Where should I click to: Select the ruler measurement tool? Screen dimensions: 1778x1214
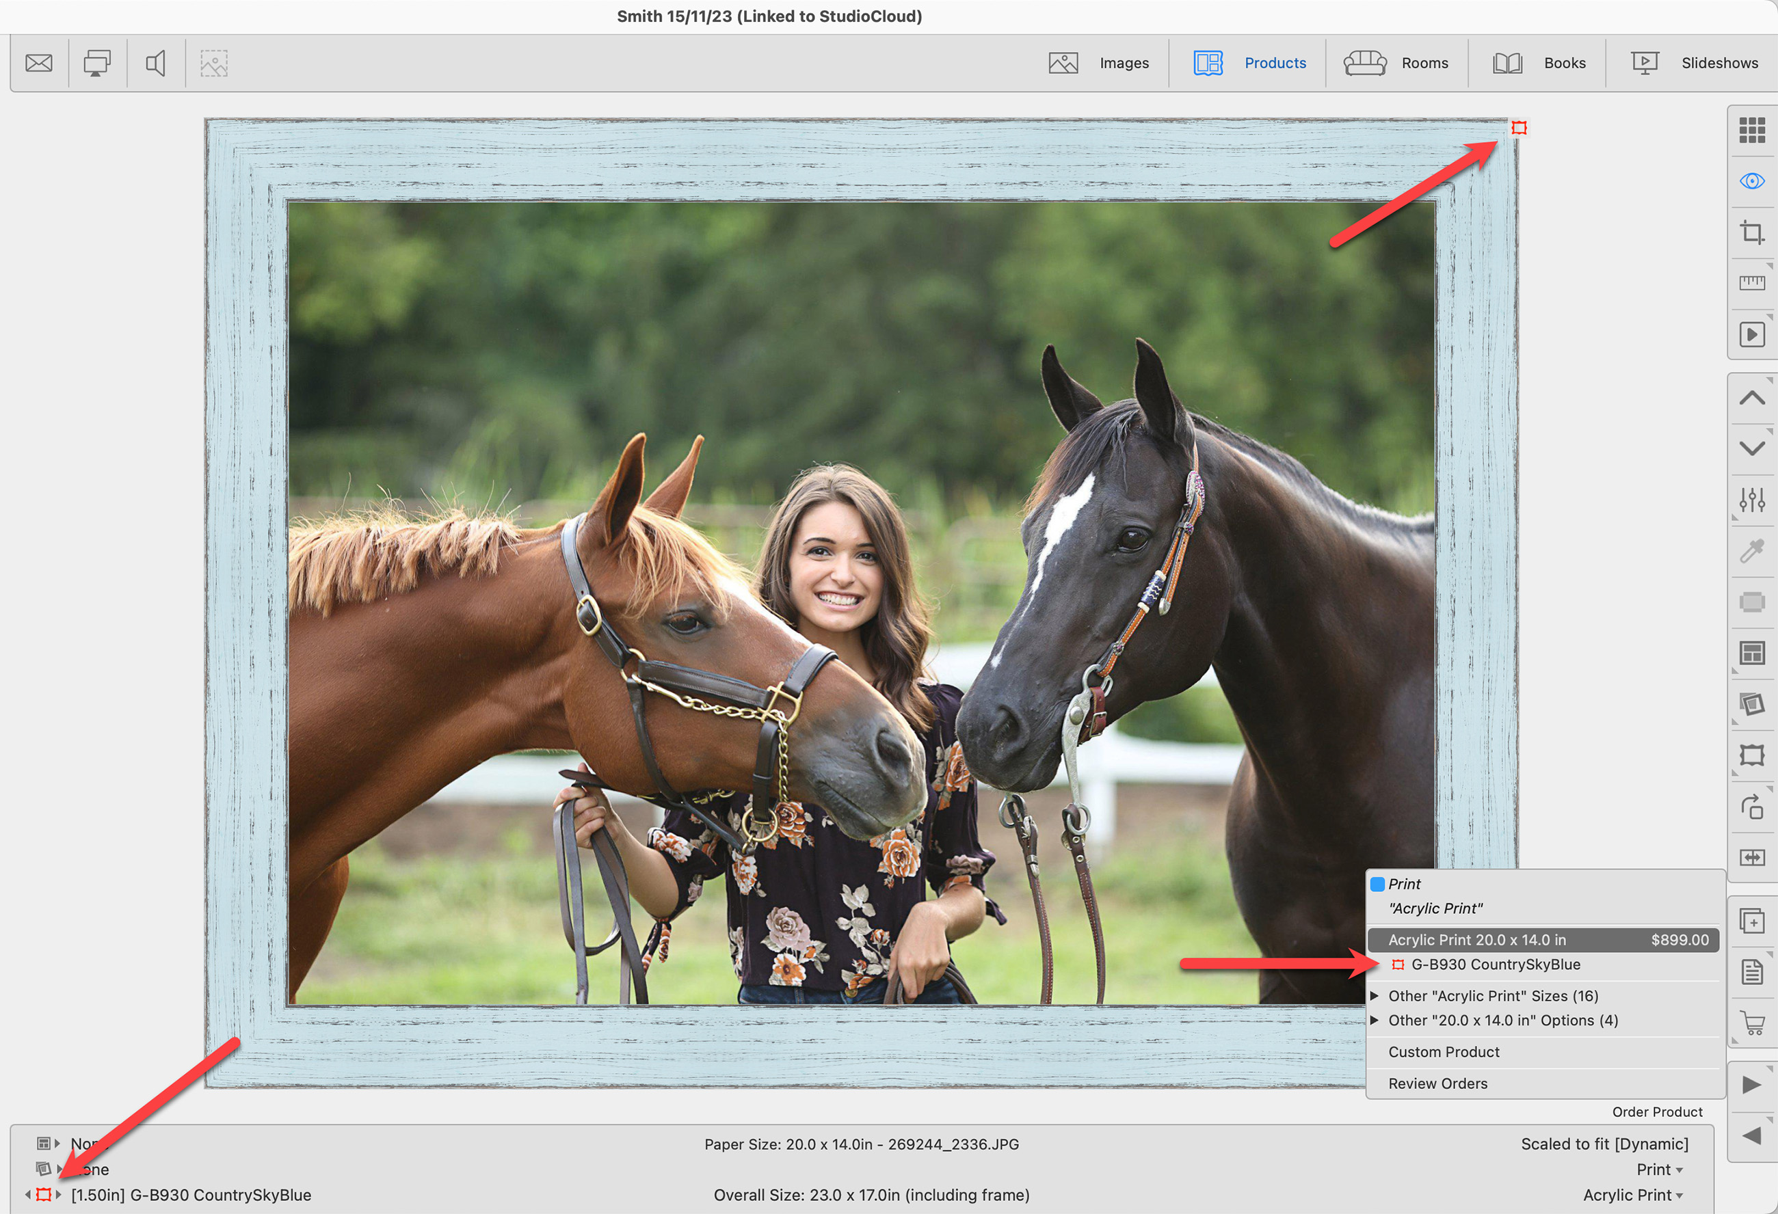[1751, 283]
